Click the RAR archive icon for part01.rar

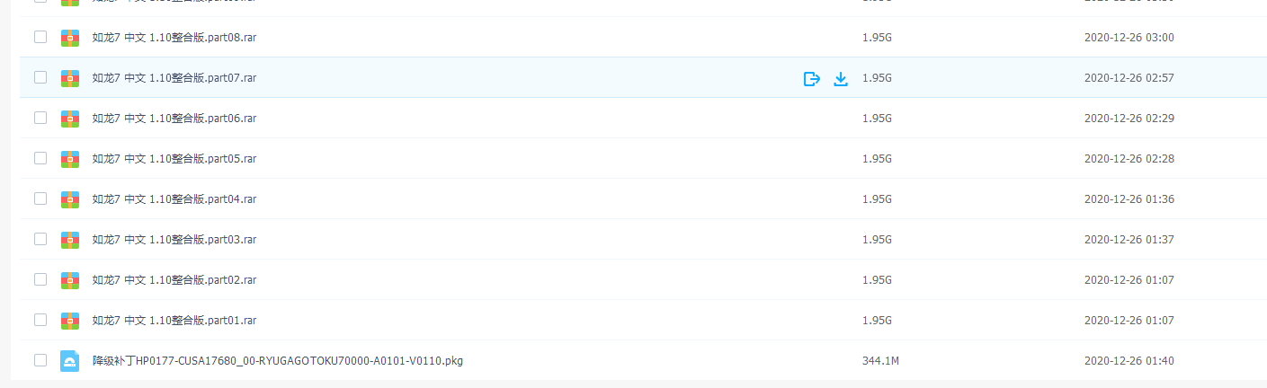pos(70,321)
